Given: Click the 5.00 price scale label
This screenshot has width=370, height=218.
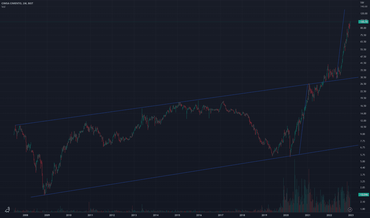Looking at the screenshot, I should point(363,162).
